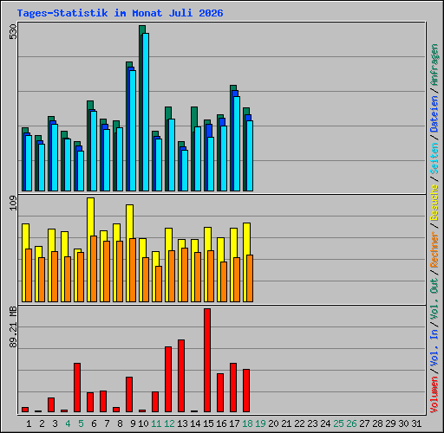The image size is (444, 433).
Task: Click the Rechner legend label
Action: coord(434,249)
